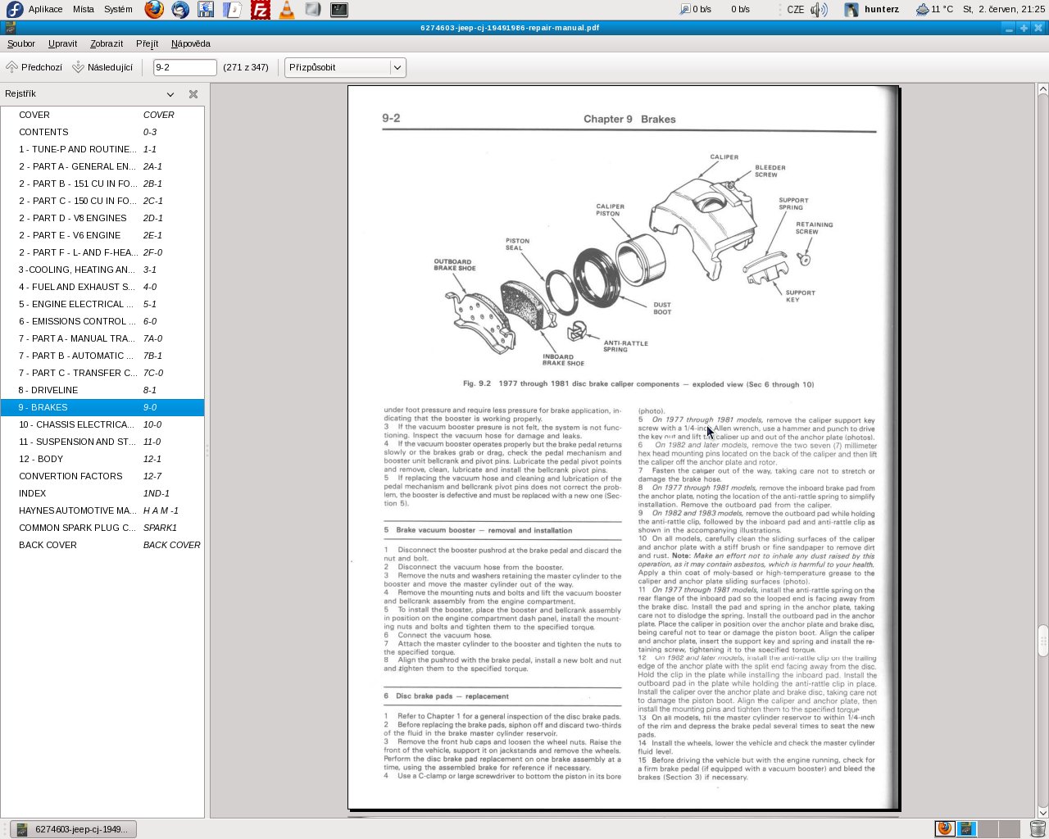1049x839 pixels.
Task: Click the hunterz user penguin icon
Action: [x=851, y=10]
